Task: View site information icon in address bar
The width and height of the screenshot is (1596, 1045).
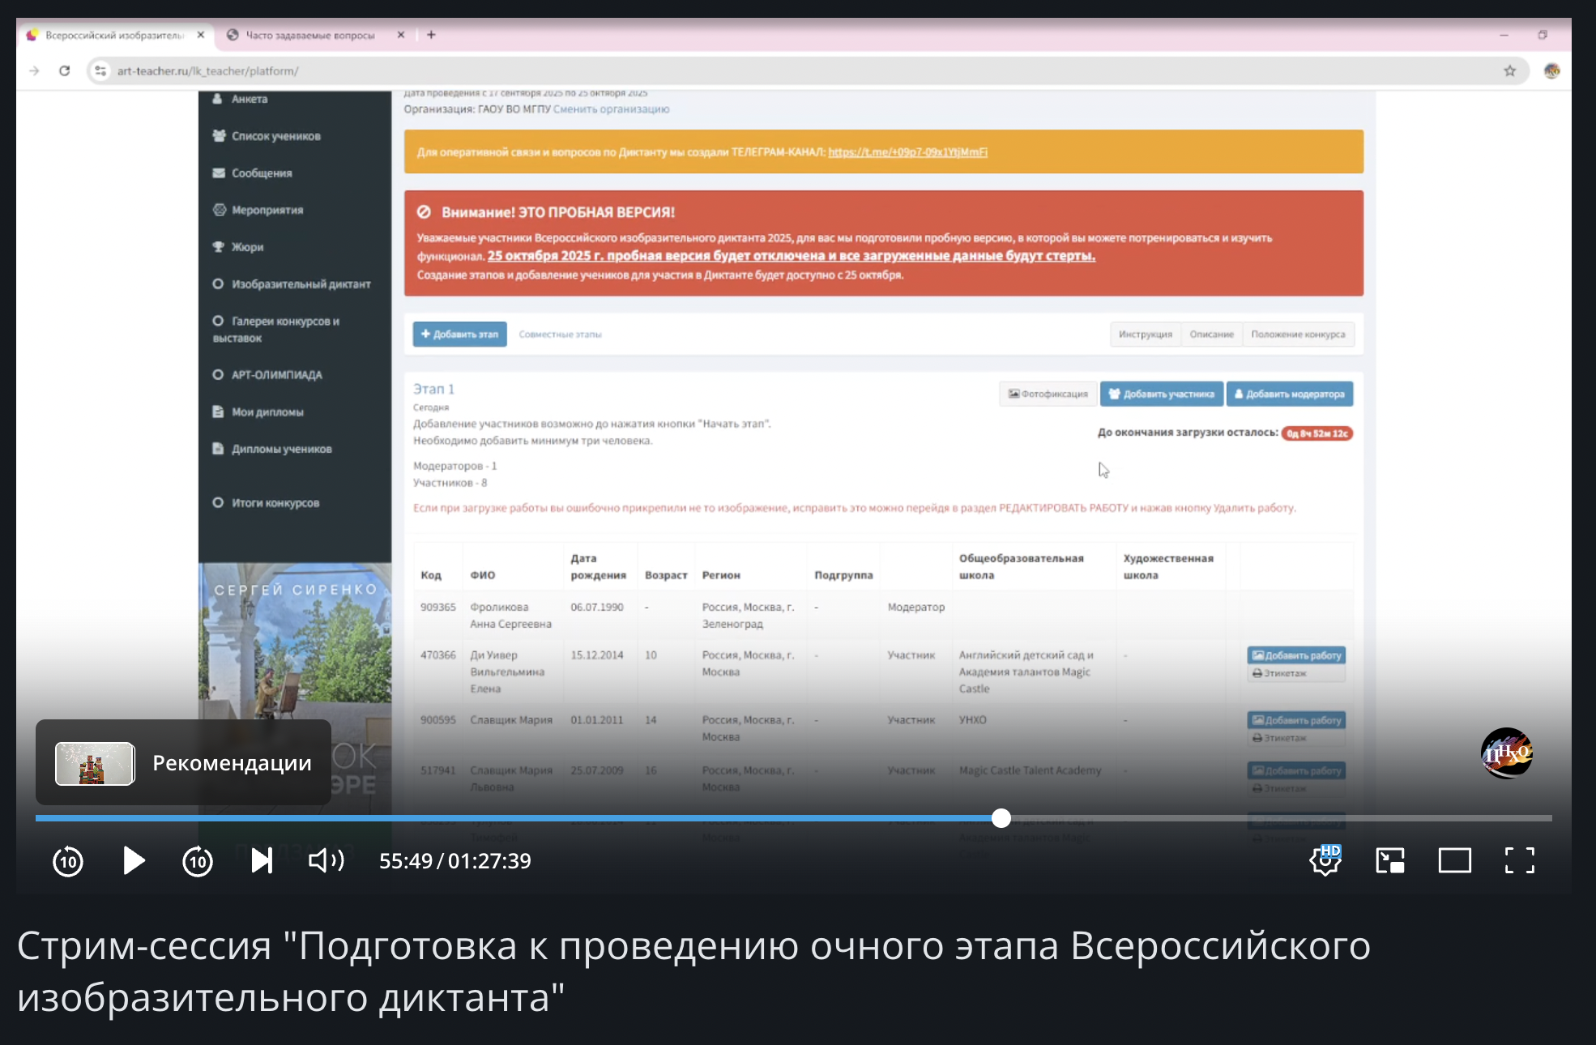Action: point(100,71)
